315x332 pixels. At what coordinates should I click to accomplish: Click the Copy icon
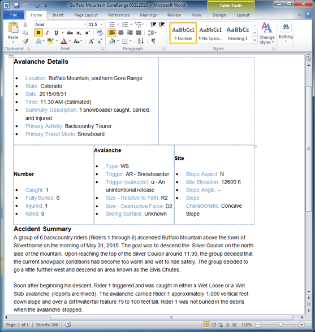click(x=25, y=33)
